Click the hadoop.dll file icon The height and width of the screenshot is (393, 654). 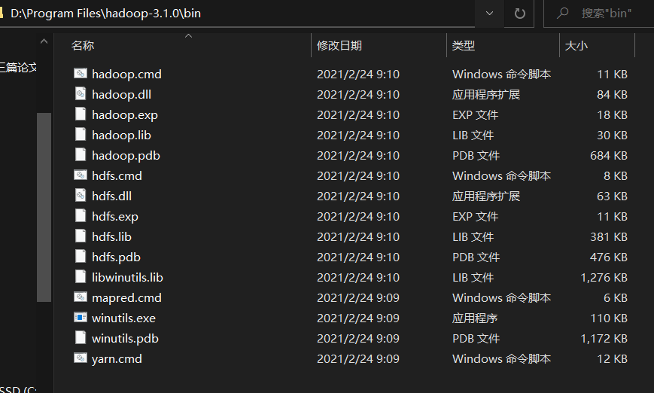coord(81,93)
